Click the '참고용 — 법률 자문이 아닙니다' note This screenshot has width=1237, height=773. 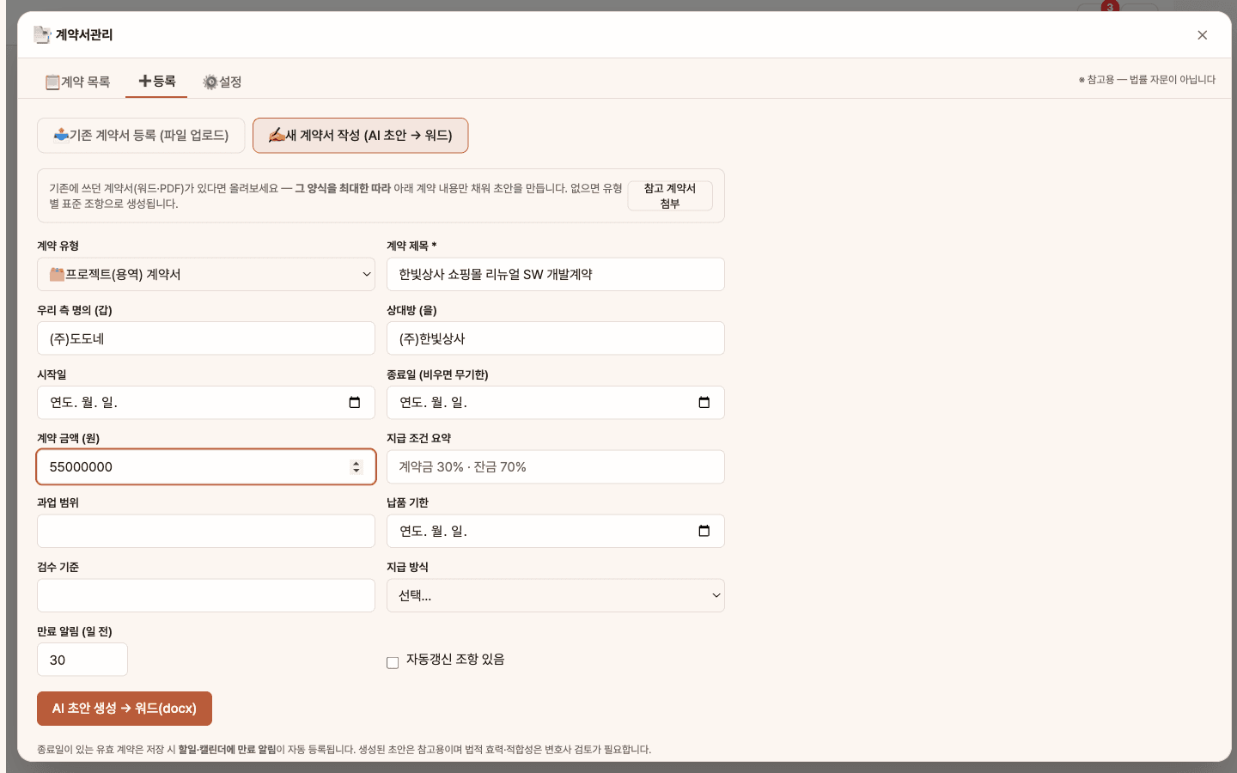click(x=1147, y=80)
